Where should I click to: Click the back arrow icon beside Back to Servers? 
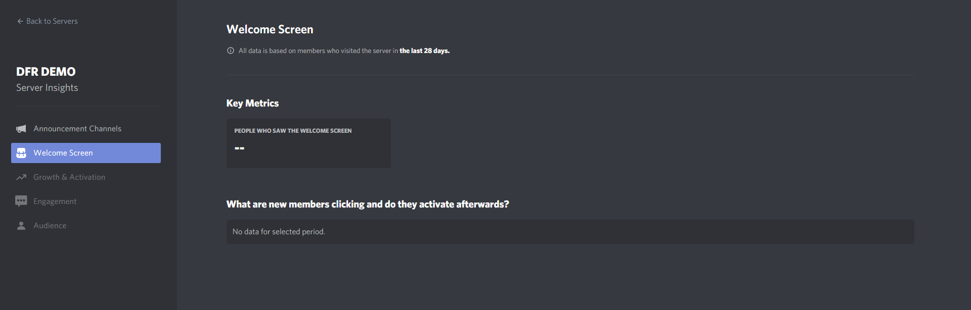(x=20, y=21)
